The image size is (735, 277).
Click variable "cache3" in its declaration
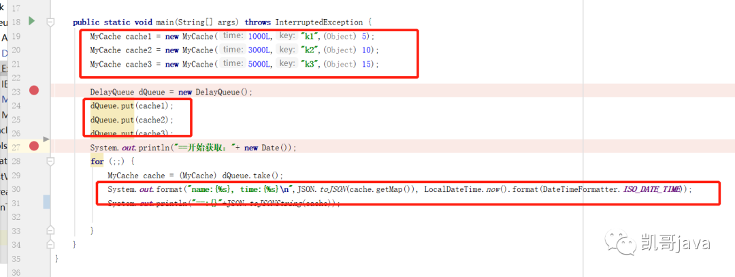pos(137,64)
